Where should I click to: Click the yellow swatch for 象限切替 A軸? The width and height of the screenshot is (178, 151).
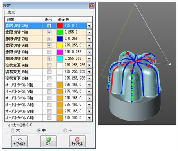point(60,45)
